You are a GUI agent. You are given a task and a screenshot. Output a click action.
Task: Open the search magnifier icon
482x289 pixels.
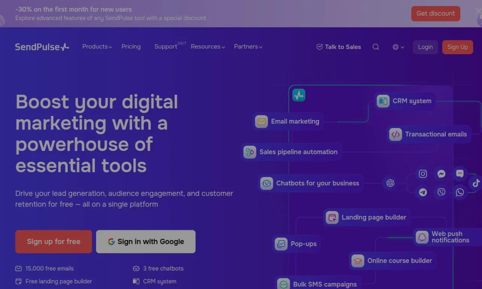coord(376,47)
